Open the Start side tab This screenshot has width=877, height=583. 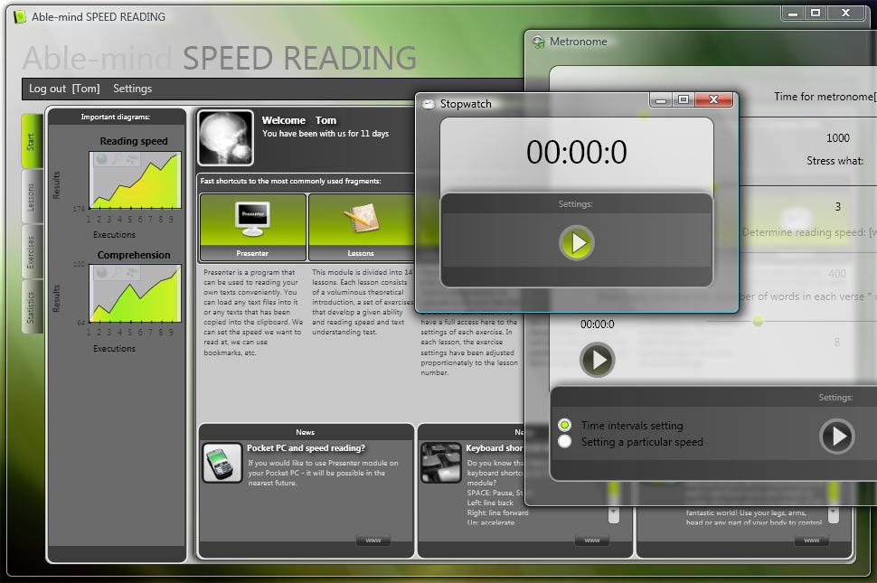click(32, 141)
